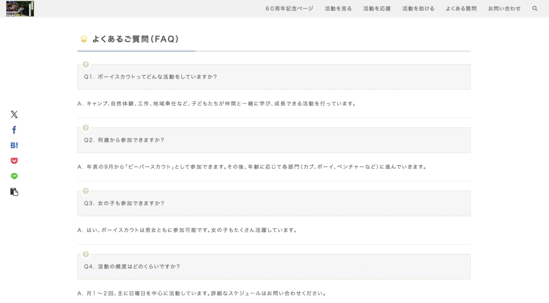This screenshot has width=549, height=303.
Task: Select Q4 活動の頻度 question box
Action: [274, 267]
